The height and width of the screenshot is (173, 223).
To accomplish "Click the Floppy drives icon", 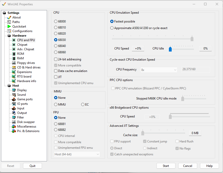I will tap(14, 63).
